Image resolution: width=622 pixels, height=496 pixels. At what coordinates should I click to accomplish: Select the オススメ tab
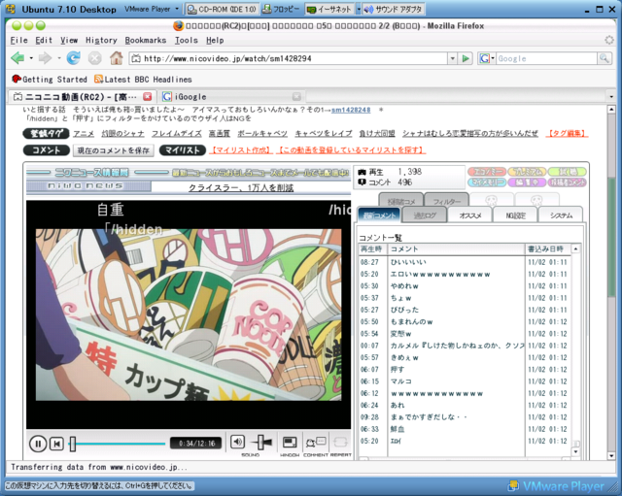point(470,215)
